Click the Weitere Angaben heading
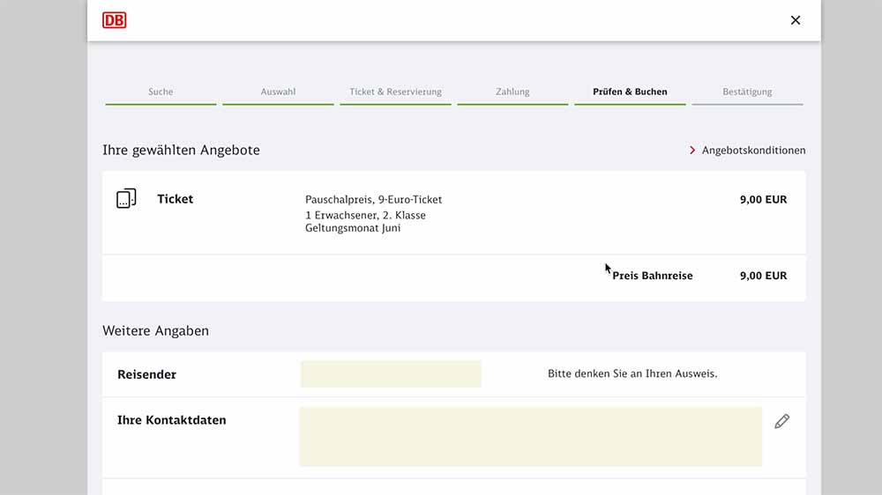 click(155, 331)
